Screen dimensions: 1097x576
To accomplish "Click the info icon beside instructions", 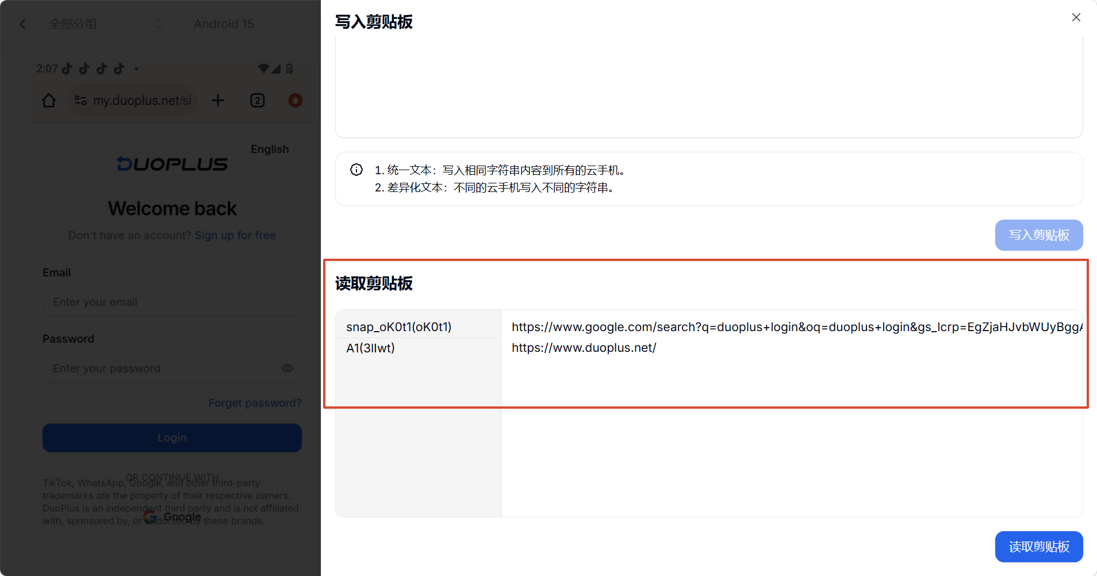I will pos(356,170).
